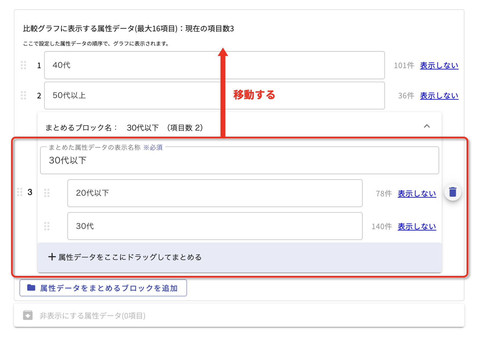479x337 pixels.
Task: Hide the 40代 attribute via 表示しない
Action: 439,66
